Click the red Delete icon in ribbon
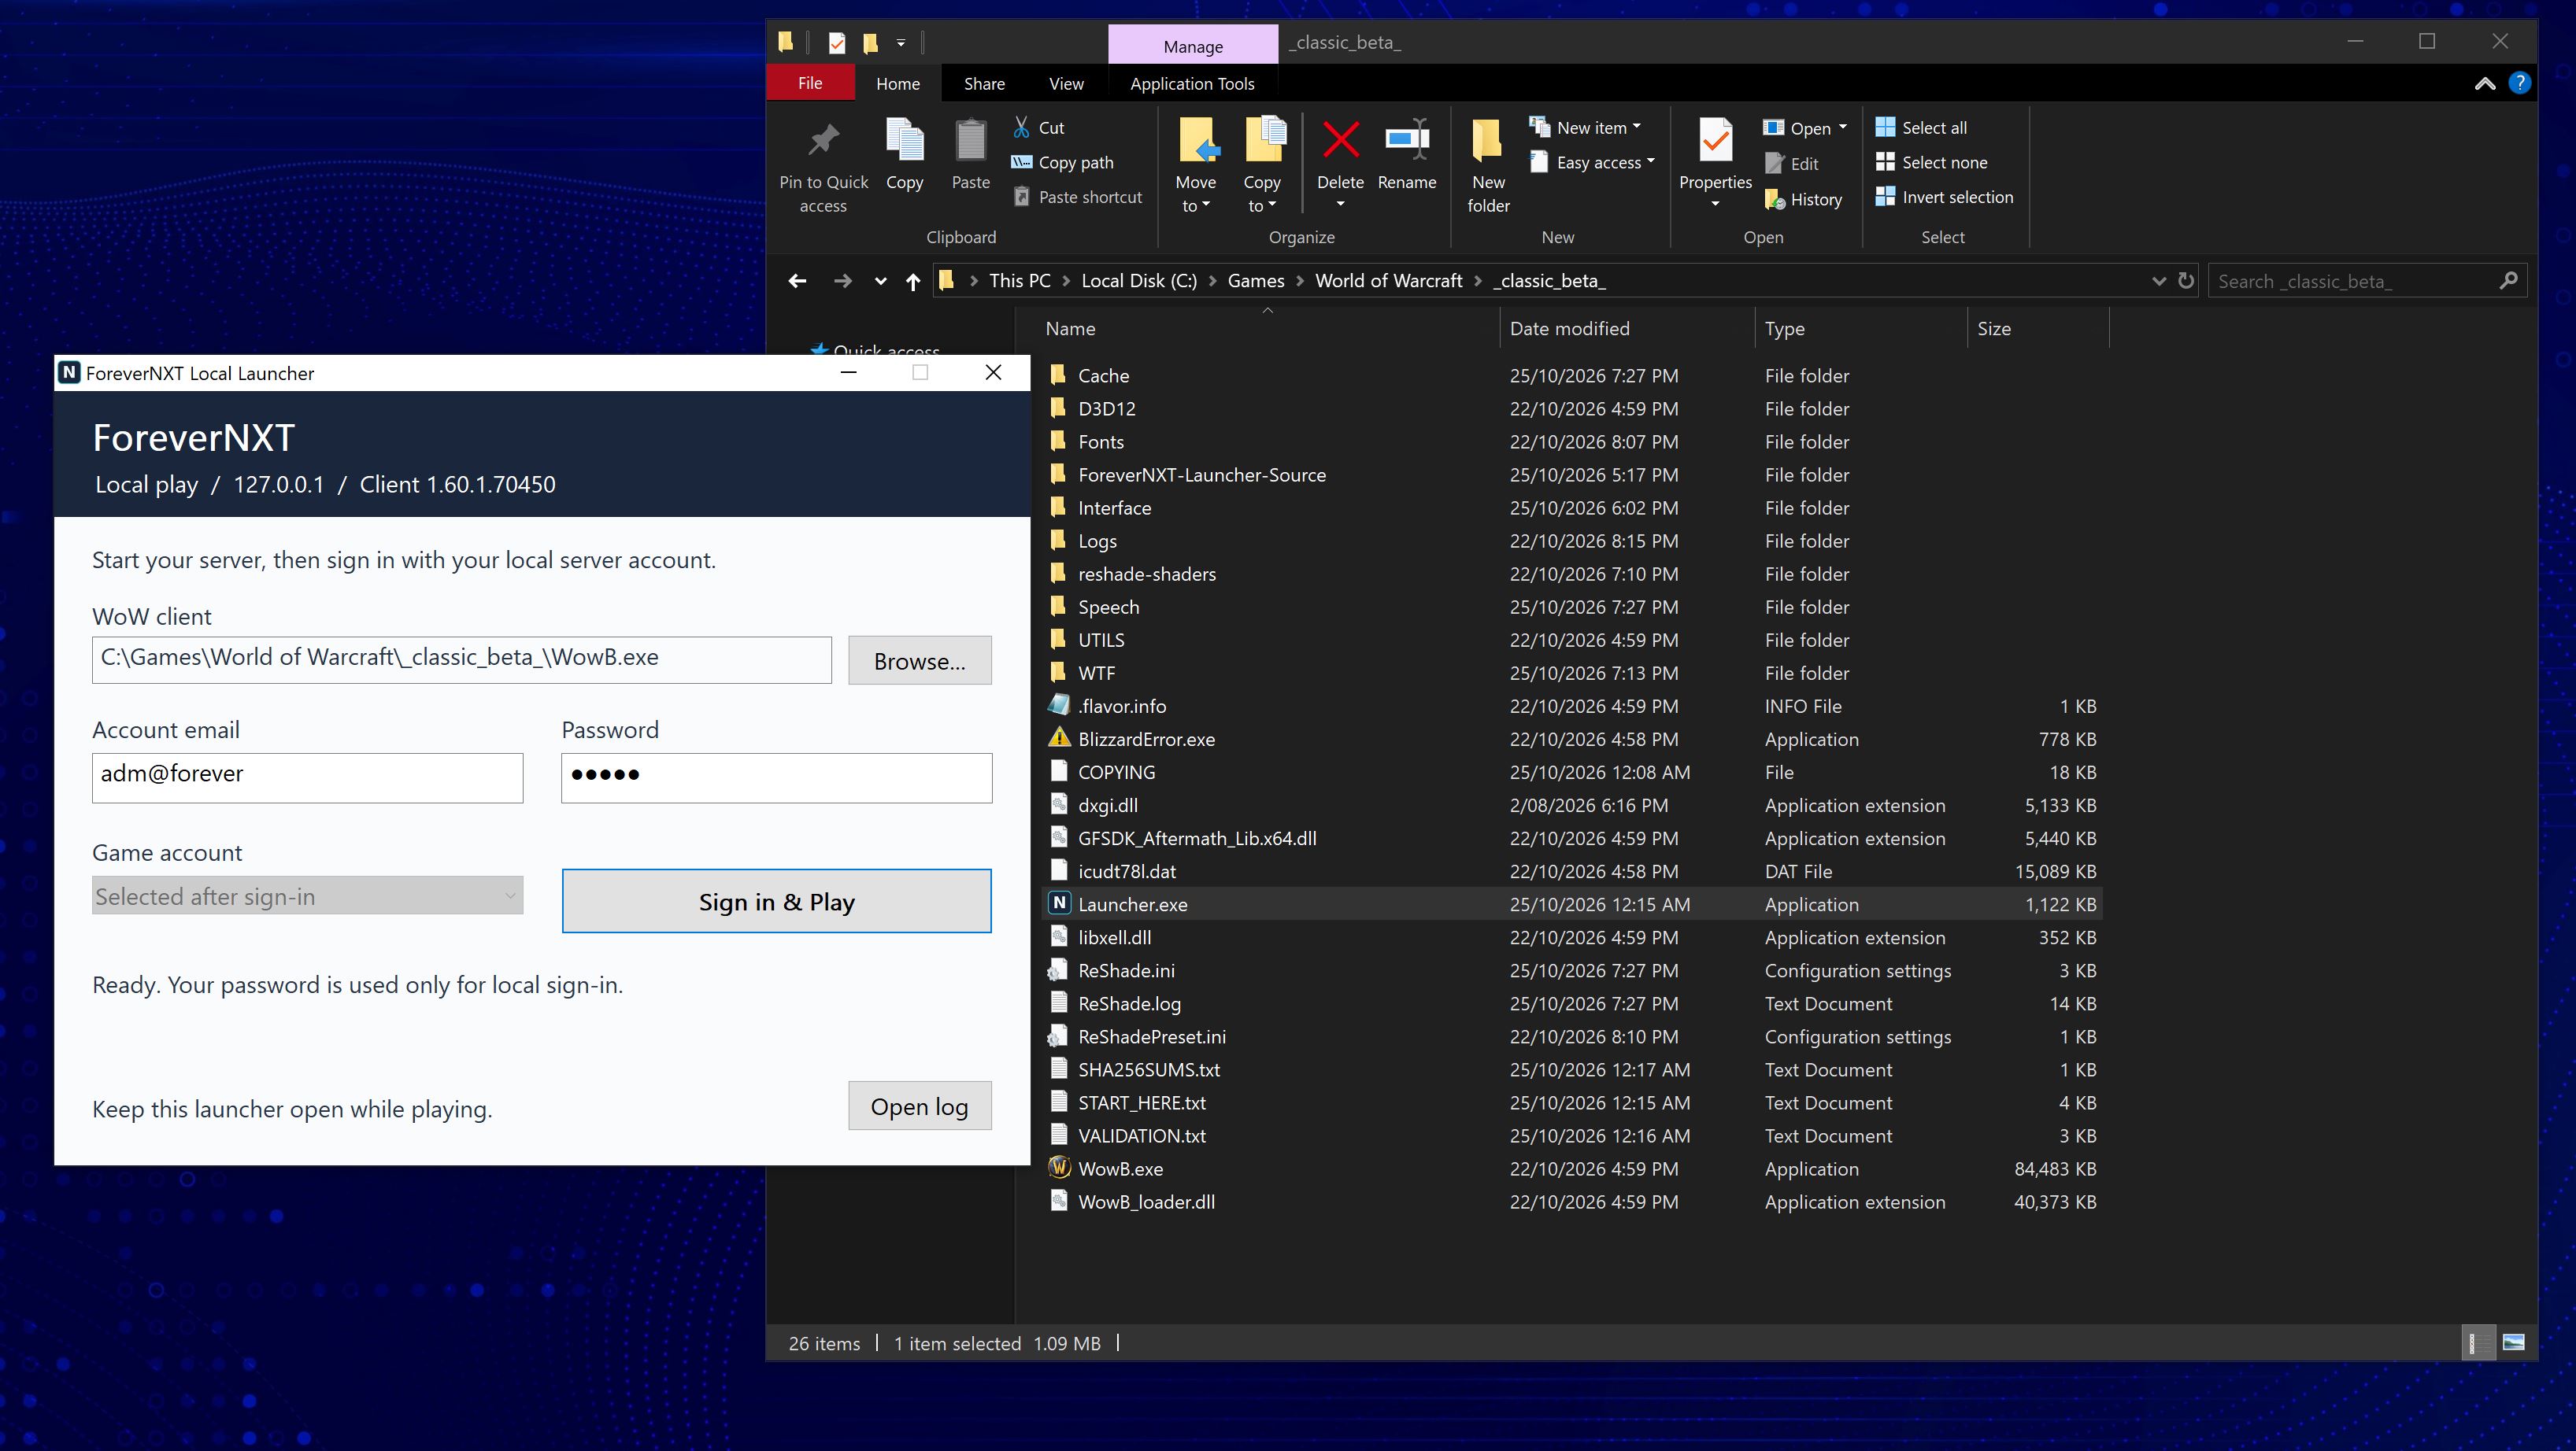The image size is (2576, 1451). tap(1340, 140)
